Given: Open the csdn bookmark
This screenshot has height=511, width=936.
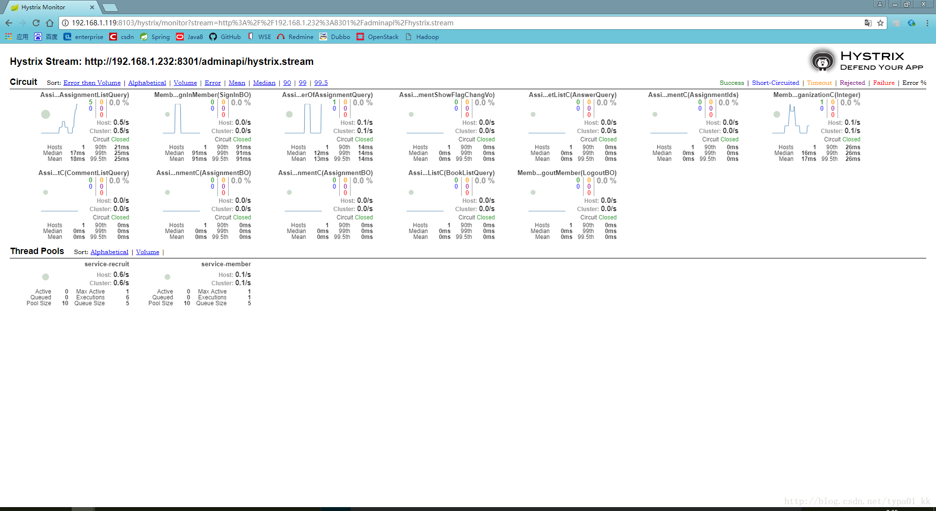Looking at the screenshot, I should [x=121, y=37].
